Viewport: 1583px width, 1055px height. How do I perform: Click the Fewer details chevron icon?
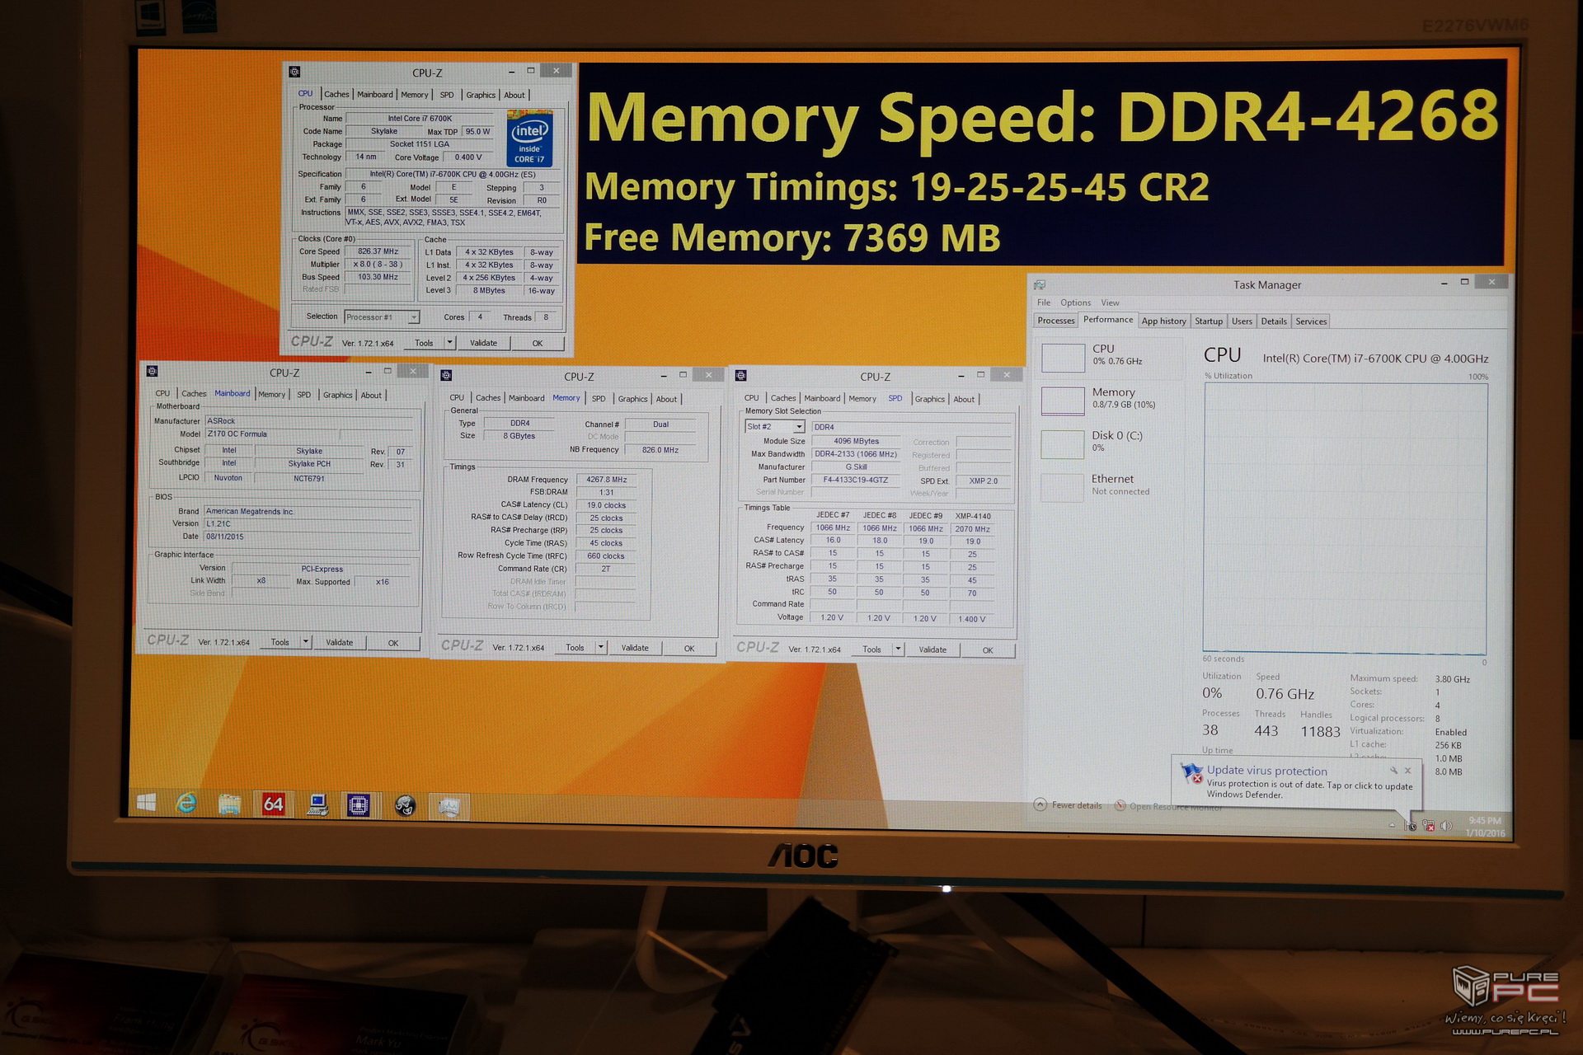[x=1040, y=804]
